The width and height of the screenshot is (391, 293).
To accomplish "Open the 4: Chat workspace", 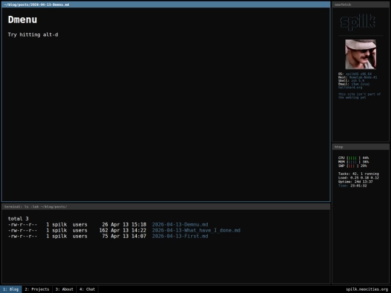I will click(88, 289).
